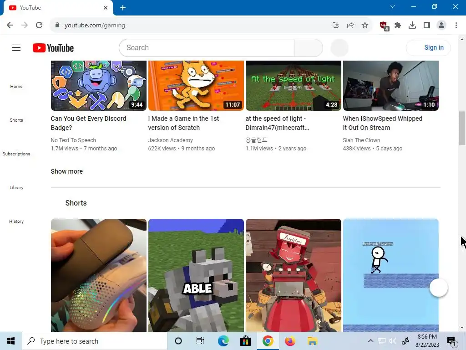Open the Discord Badge video thumbnail

[99, 85]
